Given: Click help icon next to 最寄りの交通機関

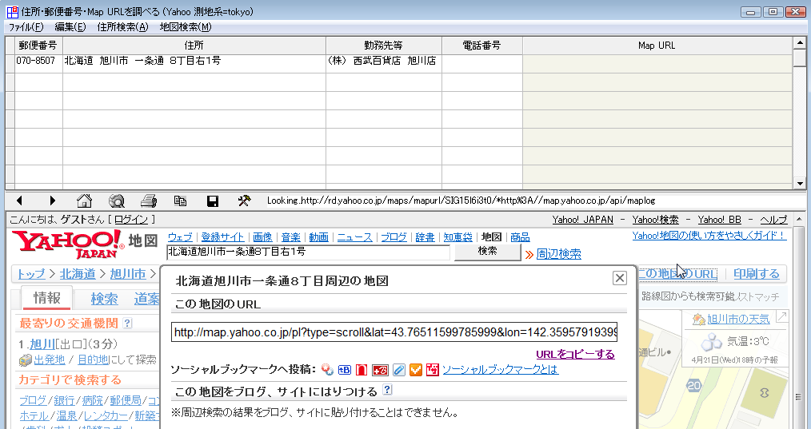Looking at the screenshot, I should pyautogui.click(x=127, y=323).
